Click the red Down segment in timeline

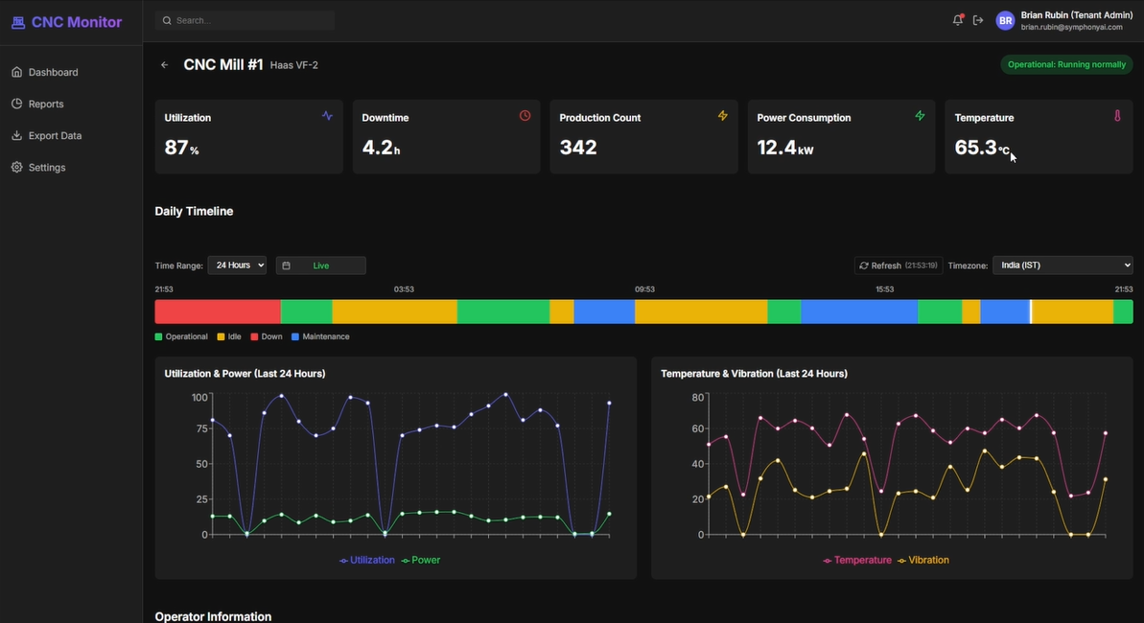(218, 311)
